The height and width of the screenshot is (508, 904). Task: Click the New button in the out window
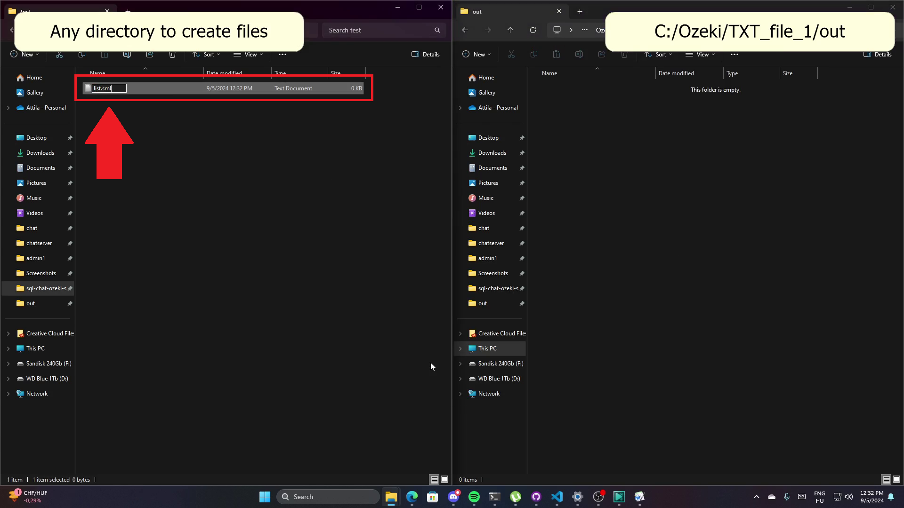[476, 55]
